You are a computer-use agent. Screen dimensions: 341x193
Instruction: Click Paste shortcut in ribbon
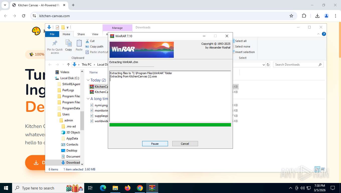tap(97, 52)
